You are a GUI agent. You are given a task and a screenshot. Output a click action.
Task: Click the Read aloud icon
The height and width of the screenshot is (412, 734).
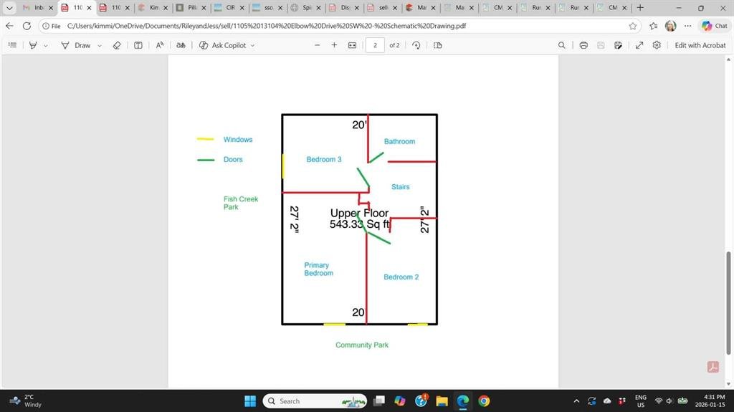(160, 45)
